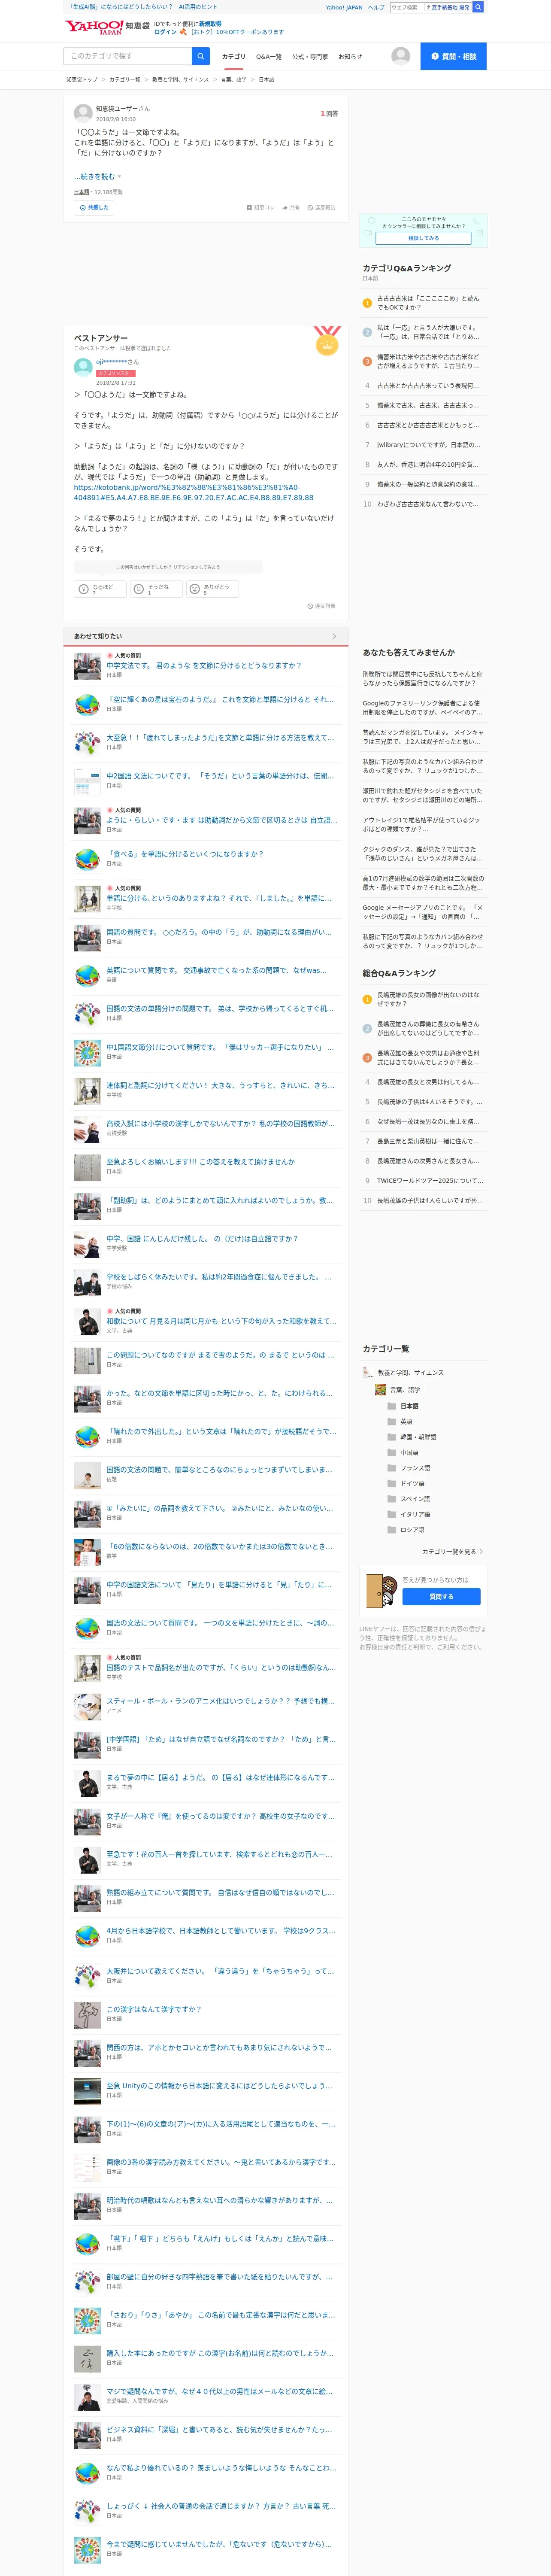551x2576 pixels.
Task: Toggle the そうだね reaction button
Action: pos(156,589)
